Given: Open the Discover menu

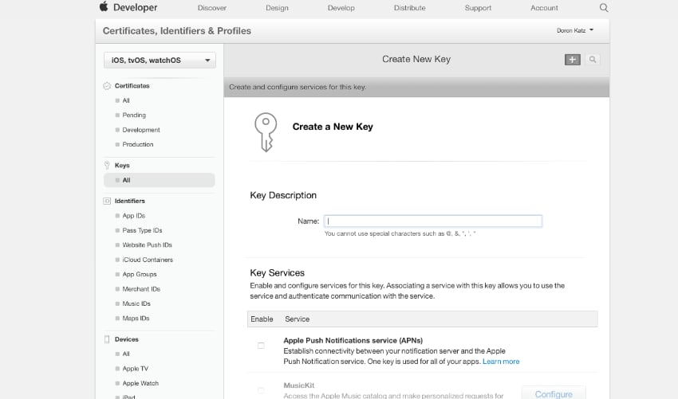Looking at the screenshot, I should pos(212,8).
